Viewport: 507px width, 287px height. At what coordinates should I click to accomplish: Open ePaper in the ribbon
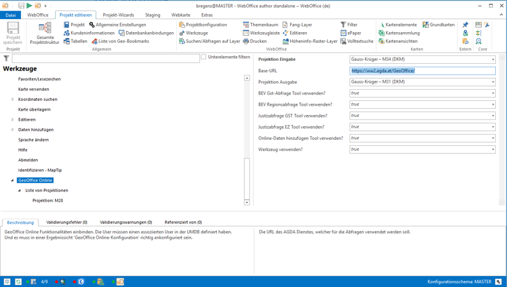click(x=351, y=33)
